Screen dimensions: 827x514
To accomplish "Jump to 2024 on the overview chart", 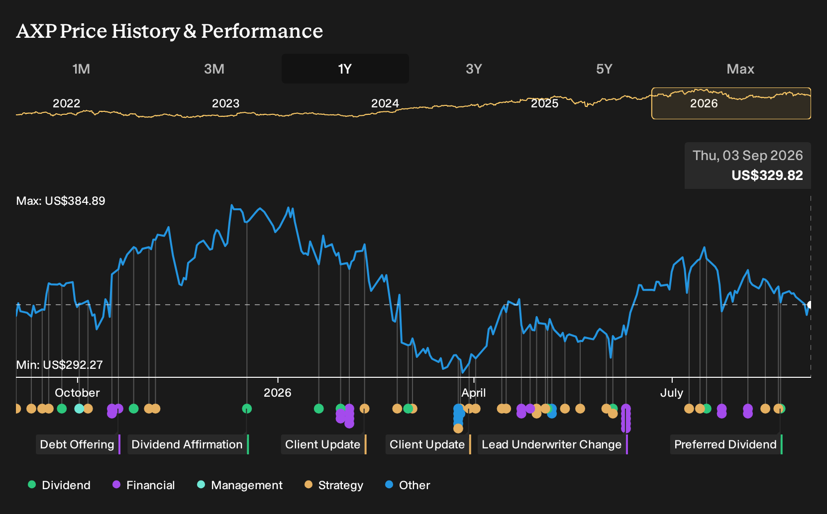I will [385, 103].
